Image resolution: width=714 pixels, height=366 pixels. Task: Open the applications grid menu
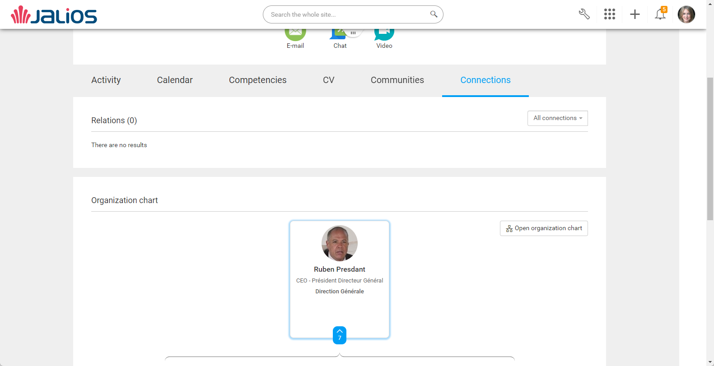(609, 14)
